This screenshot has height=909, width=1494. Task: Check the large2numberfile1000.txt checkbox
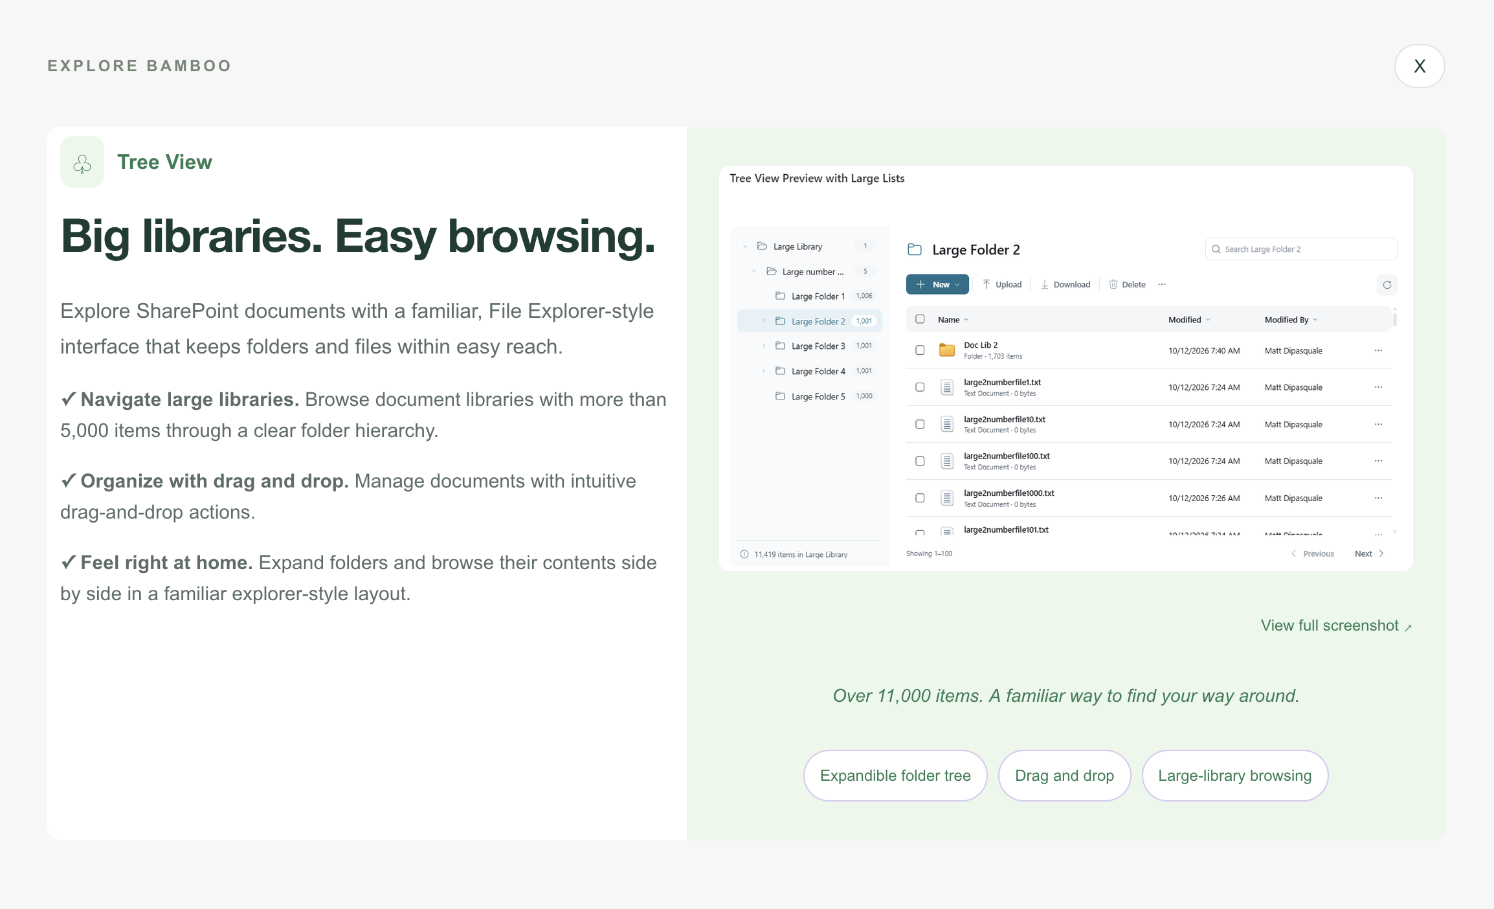(x=920, y=498)
